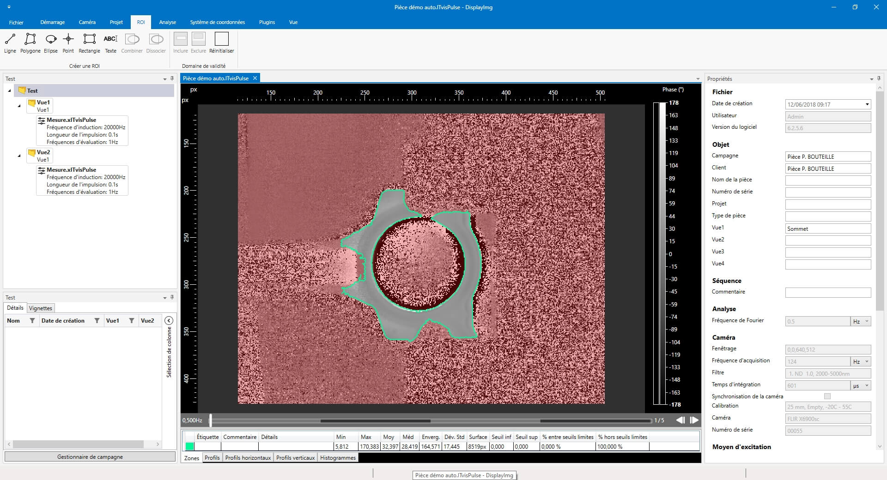Click the green zone color swatch
Image resolution: width=887 pixels, height=480 pixels.
[x=189, y=446]
